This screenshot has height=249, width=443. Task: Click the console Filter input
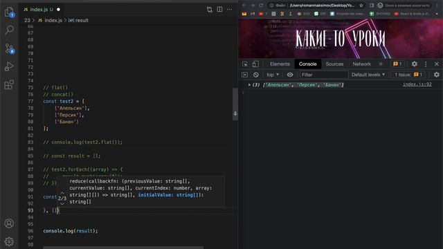(x=324, y=75)
